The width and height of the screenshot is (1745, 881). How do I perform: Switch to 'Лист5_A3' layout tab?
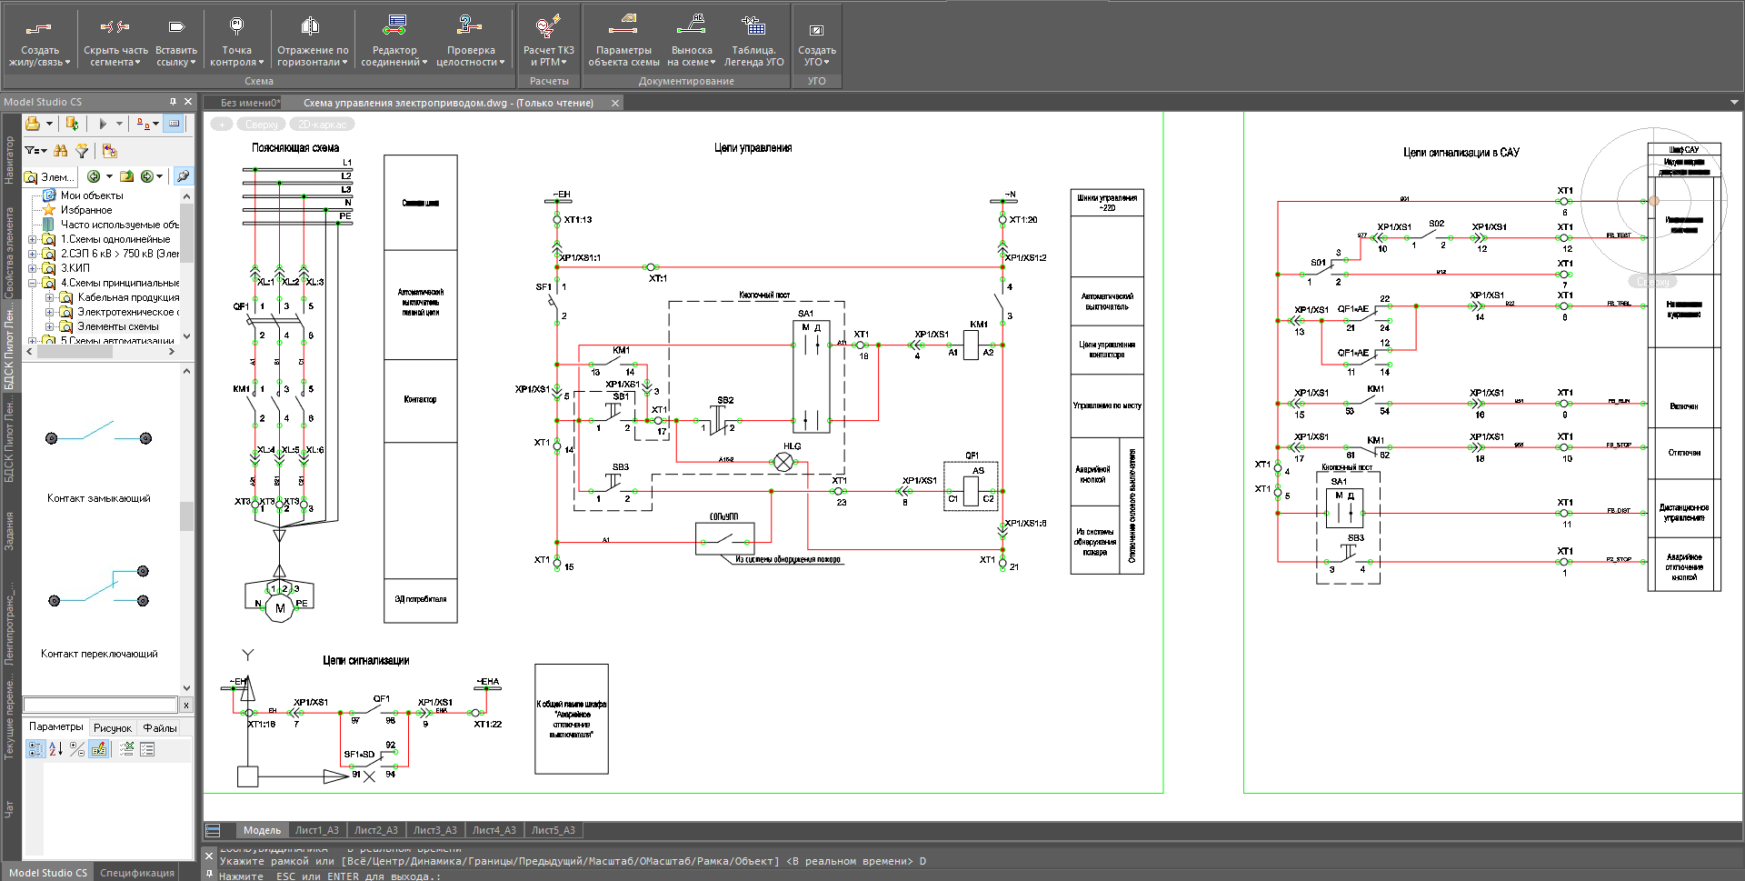(553, 830)
